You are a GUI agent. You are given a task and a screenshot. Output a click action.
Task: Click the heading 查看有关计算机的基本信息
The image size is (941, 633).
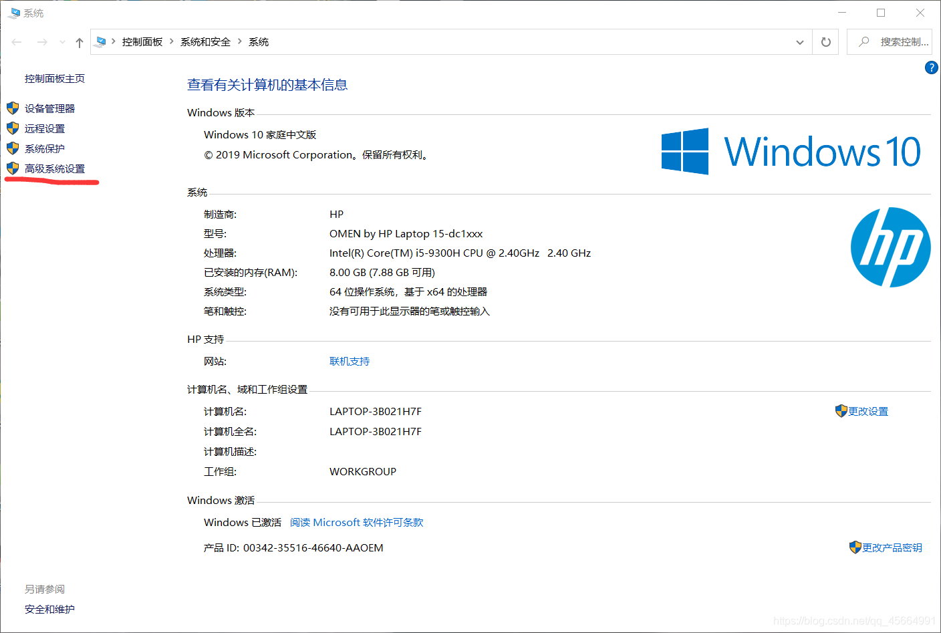point(267,85)
